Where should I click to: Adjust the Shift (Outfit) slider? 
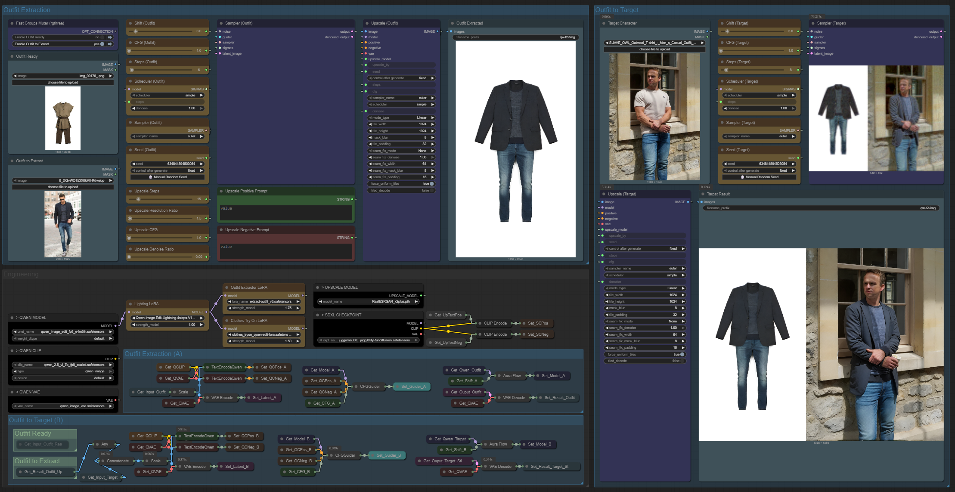[x=136, y=31]
